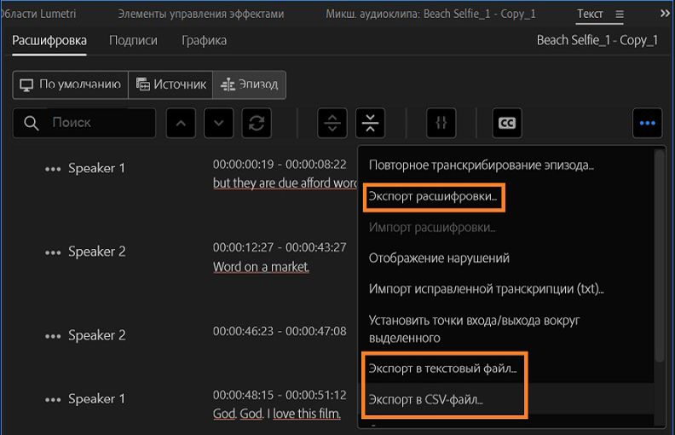Viewport: 675px width, 435px height.
Task: Open options dots for Speaker 2 at 00:00:12:27
Action: tap(53, 252)
